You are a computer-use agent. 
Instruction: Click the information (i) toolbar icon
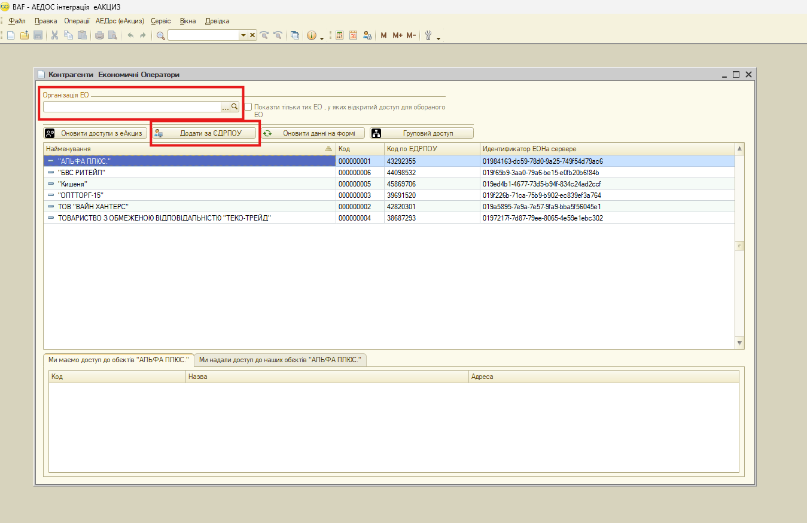312,35
